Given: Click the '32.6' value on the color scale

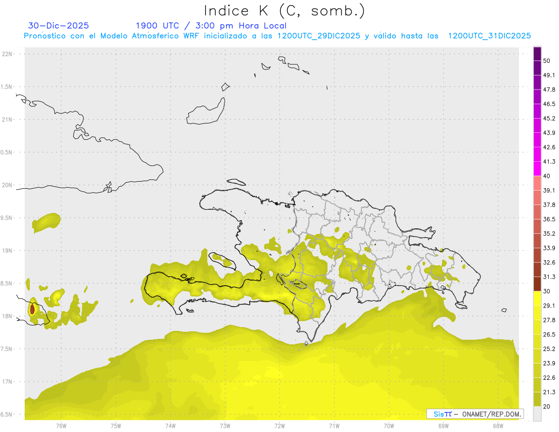Looking at the screenshot, I should tap(549, 262).
